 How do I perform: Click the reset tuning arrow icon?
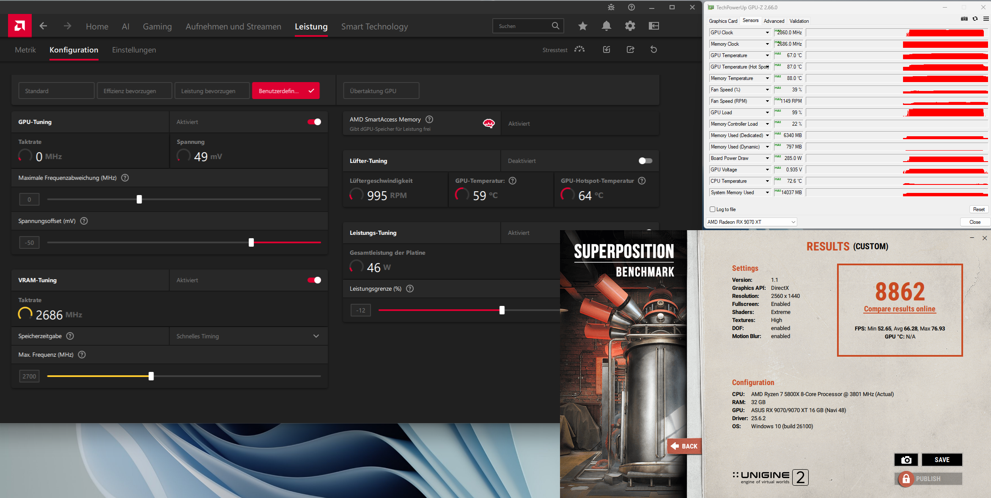click(x=653, y=50)
